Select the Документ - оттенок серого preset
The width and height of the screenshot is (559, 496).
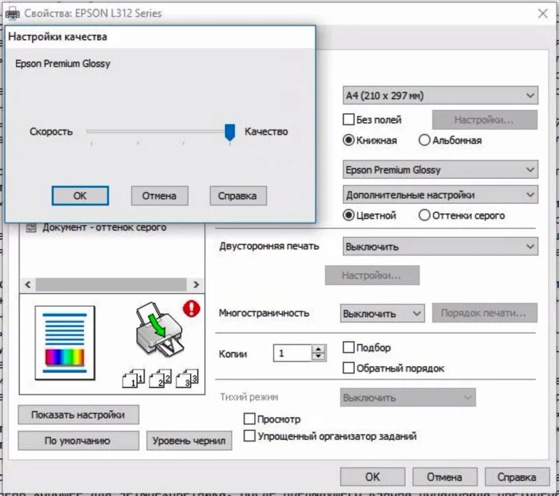click(x=104, y=227)
